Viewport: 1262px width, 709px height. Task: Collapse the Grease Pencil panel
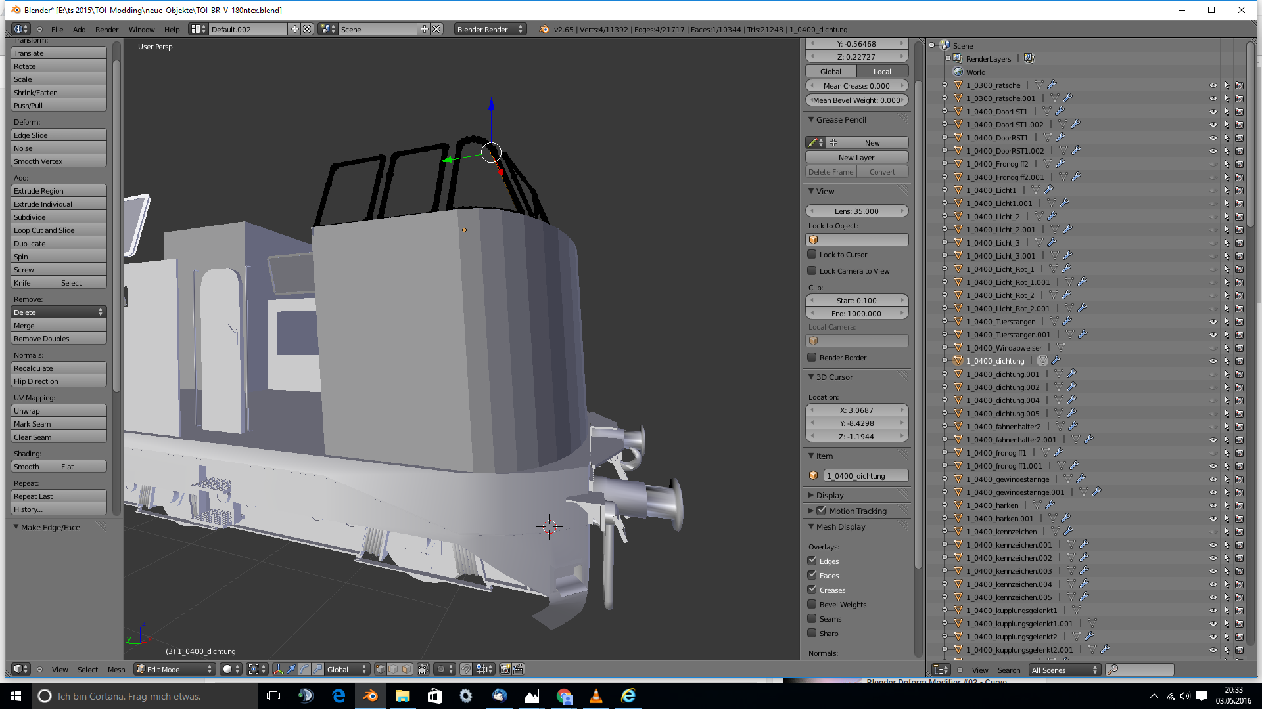point(811,119)
